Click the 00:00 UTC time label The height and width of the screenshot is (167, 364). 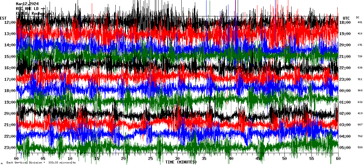tap(345, 91)
